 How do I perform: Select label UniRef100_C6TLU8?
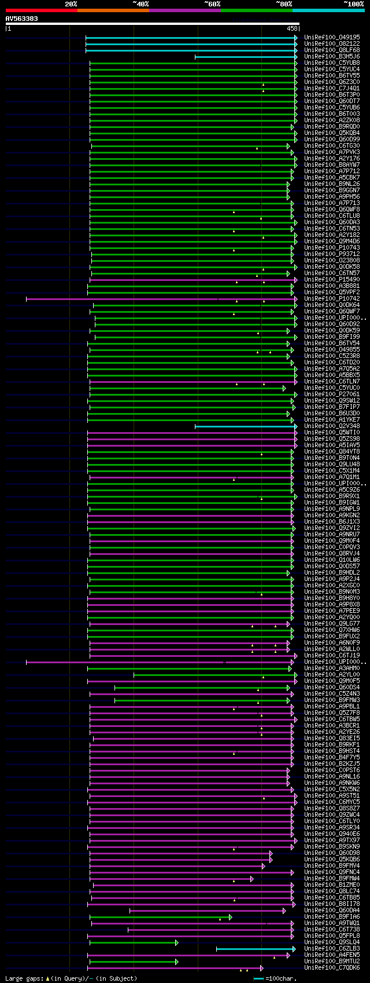pos(332,215)
